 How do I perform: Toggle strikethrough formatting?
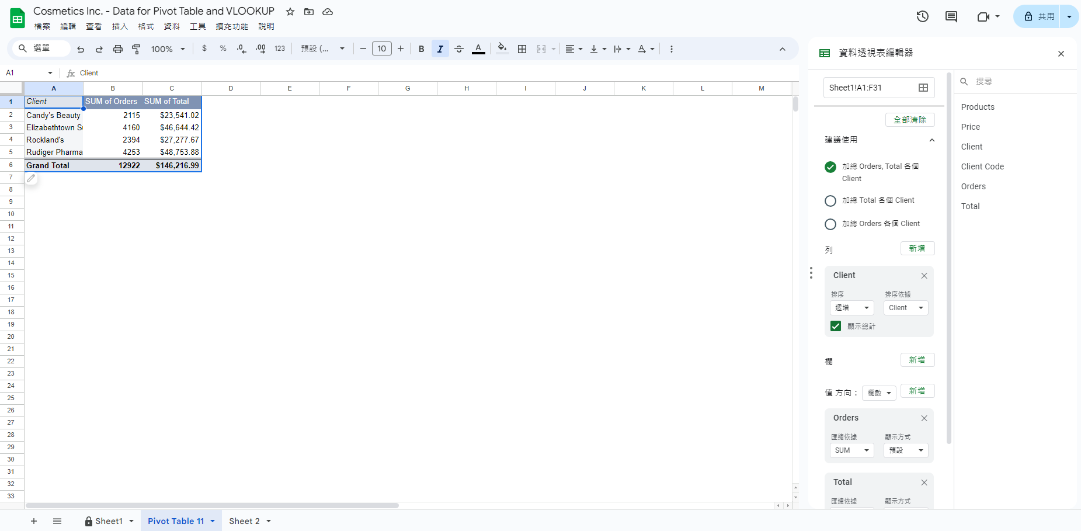tap(459, 49)
